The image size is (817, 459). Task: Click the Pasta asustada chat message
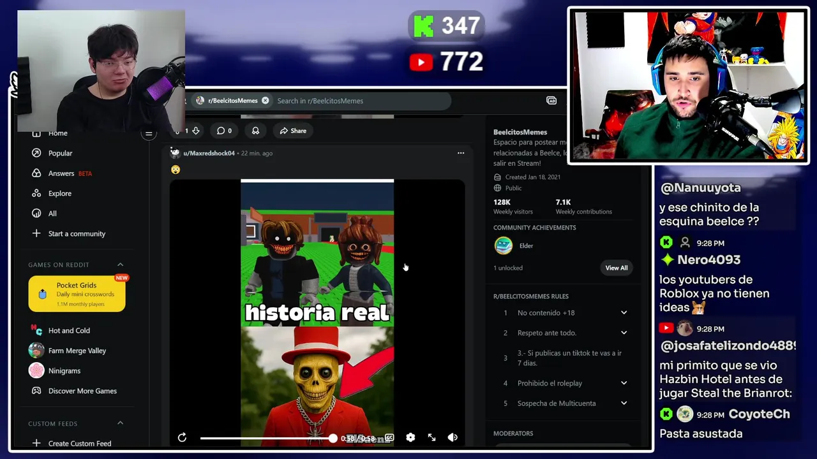pos(701,433)
